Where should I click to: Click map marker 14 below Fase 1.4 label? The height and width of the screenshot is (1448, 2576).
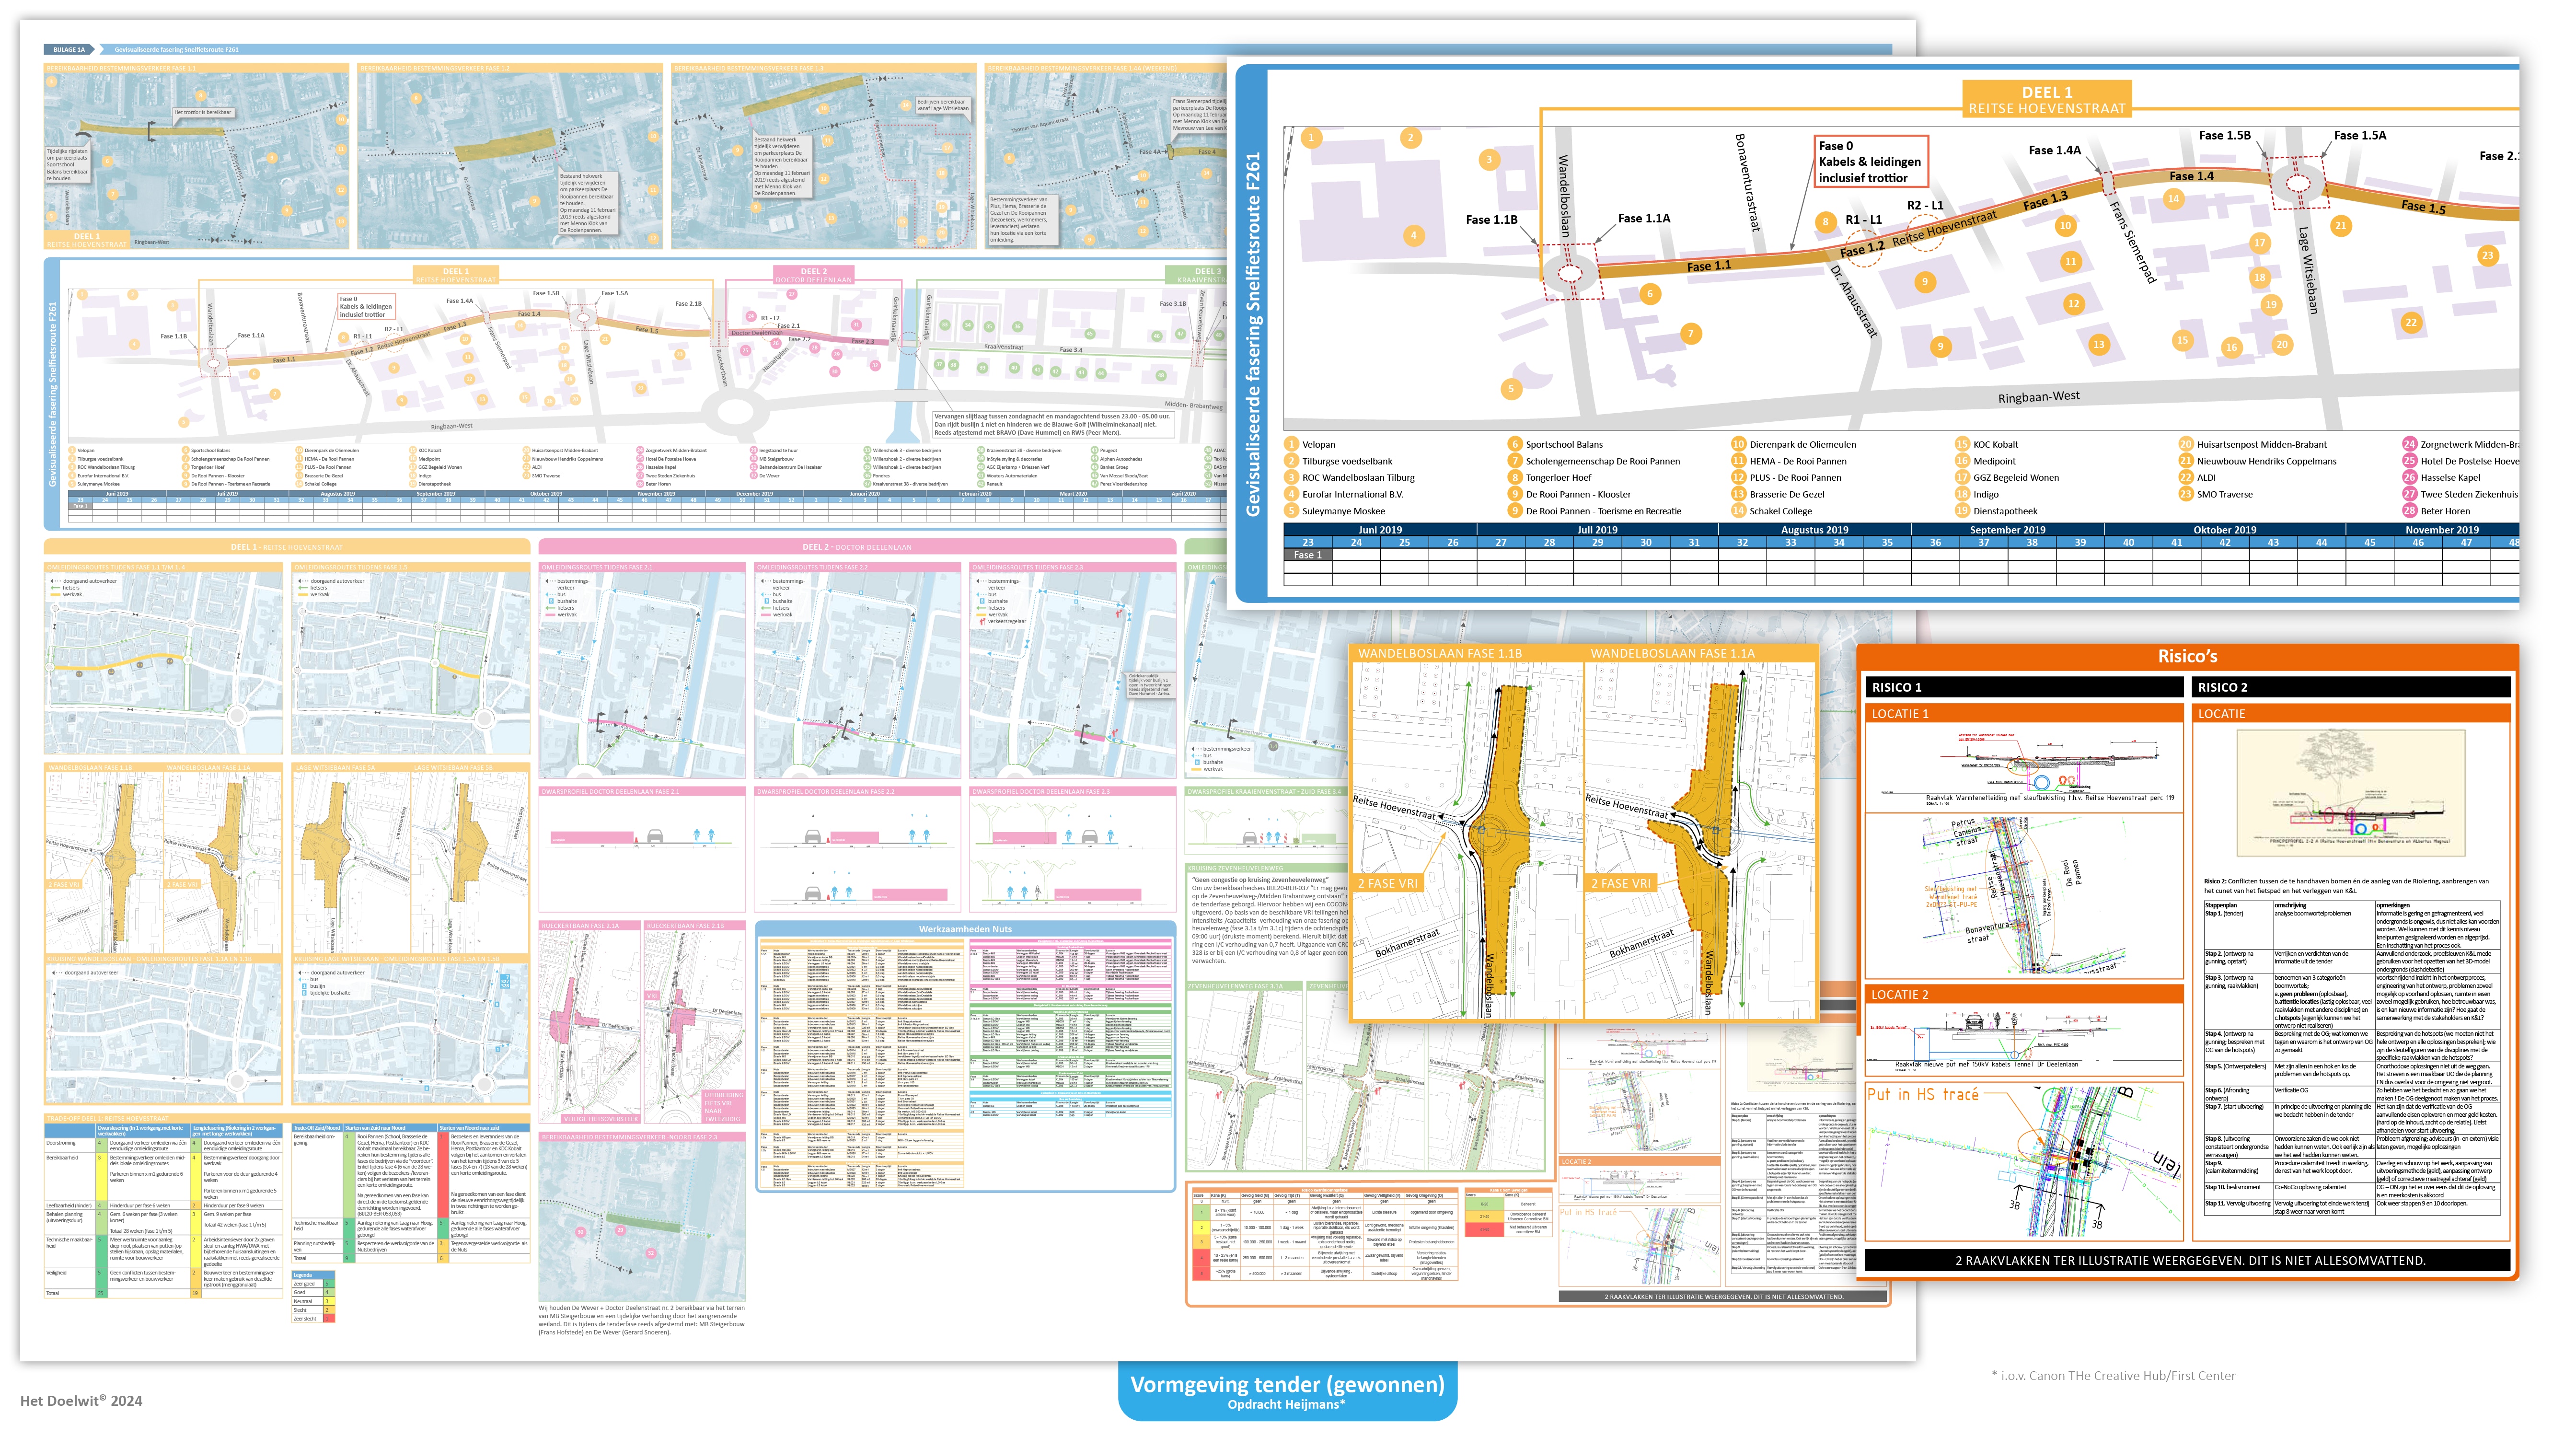click(x=2173, y=199)
